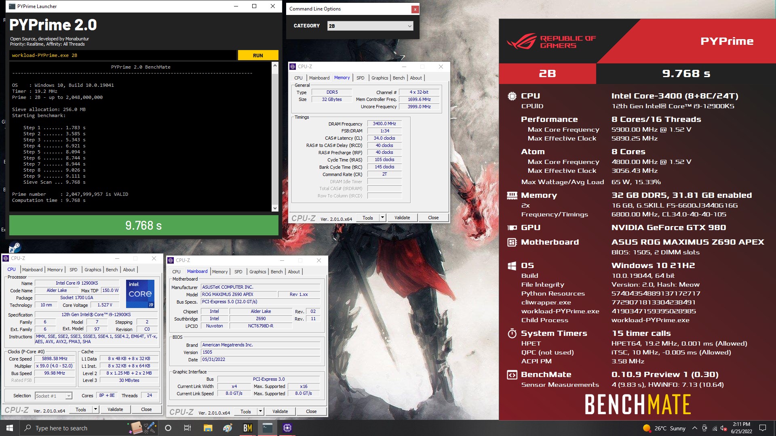Viewport: 776px width, 436px height.
Task: Close the Command Line Options panel
Action: [415, 9]
